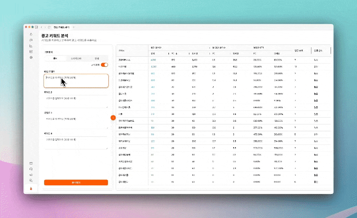Open the globe icon in left sidebar

(x=31, y=57)
